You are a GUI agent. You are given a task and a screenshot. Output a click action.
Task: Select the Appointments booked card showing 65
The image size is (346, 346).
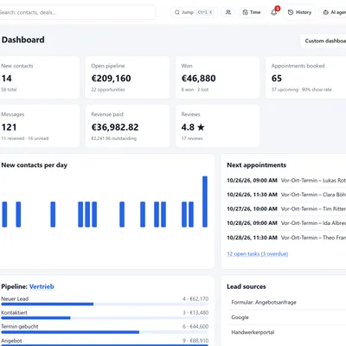click(305, 78)
